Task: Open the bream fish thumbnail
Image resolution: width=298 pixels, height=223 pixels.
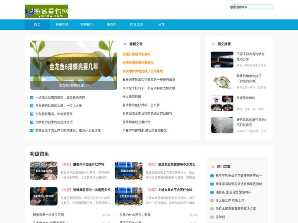Action: pyautogui.click(x=222, y=81)
